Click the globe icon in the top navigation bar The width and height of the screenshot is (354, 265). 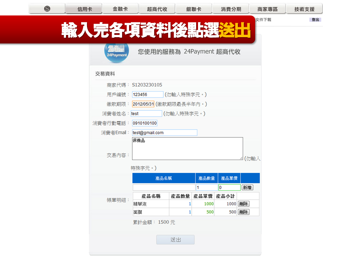(47, 8)
